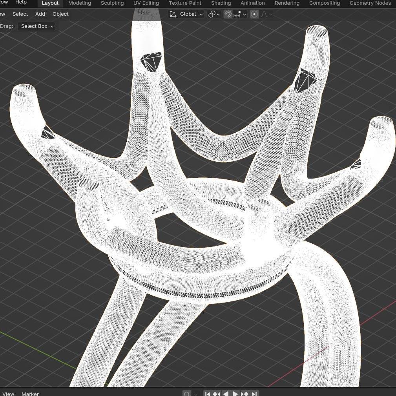Play the animation in reverse
The height and width of the screenshot is (396, 396).
coord(226,394)
